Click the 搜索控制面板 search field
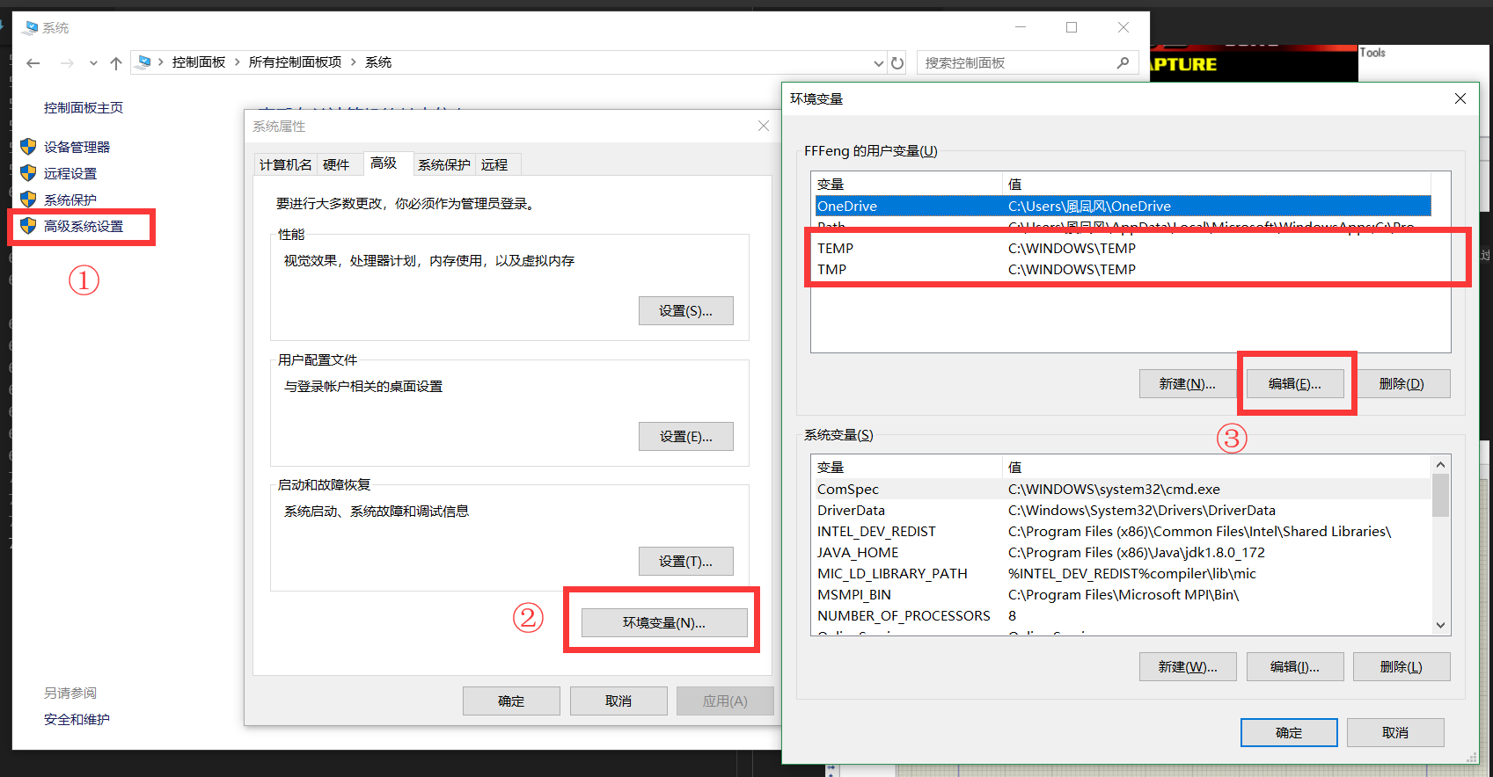Image resolution: width=1493 pixels, height=777 pixels. (1016, 63)
